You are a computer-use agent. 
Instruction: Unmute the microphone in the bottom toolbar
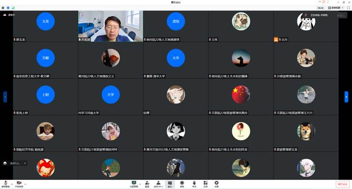[x=6, y=184]
